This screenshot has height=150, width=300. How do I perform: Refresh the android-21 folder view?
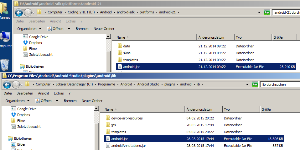pyautogui.click(x=267, y=12)
